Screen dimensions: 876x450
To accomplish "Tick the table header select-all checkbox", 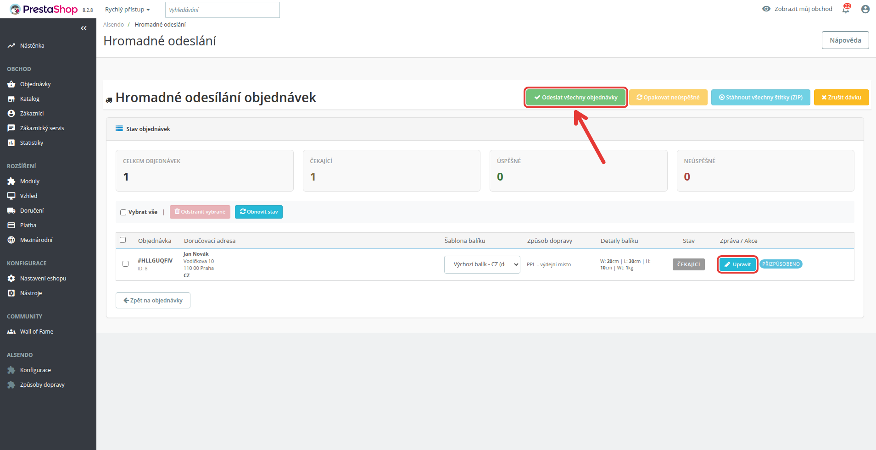I will (x=123, y=240).
